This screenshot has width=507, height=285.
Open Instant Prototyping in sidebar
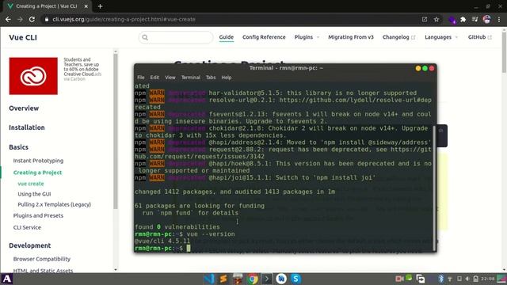click(x=38, y=161)
